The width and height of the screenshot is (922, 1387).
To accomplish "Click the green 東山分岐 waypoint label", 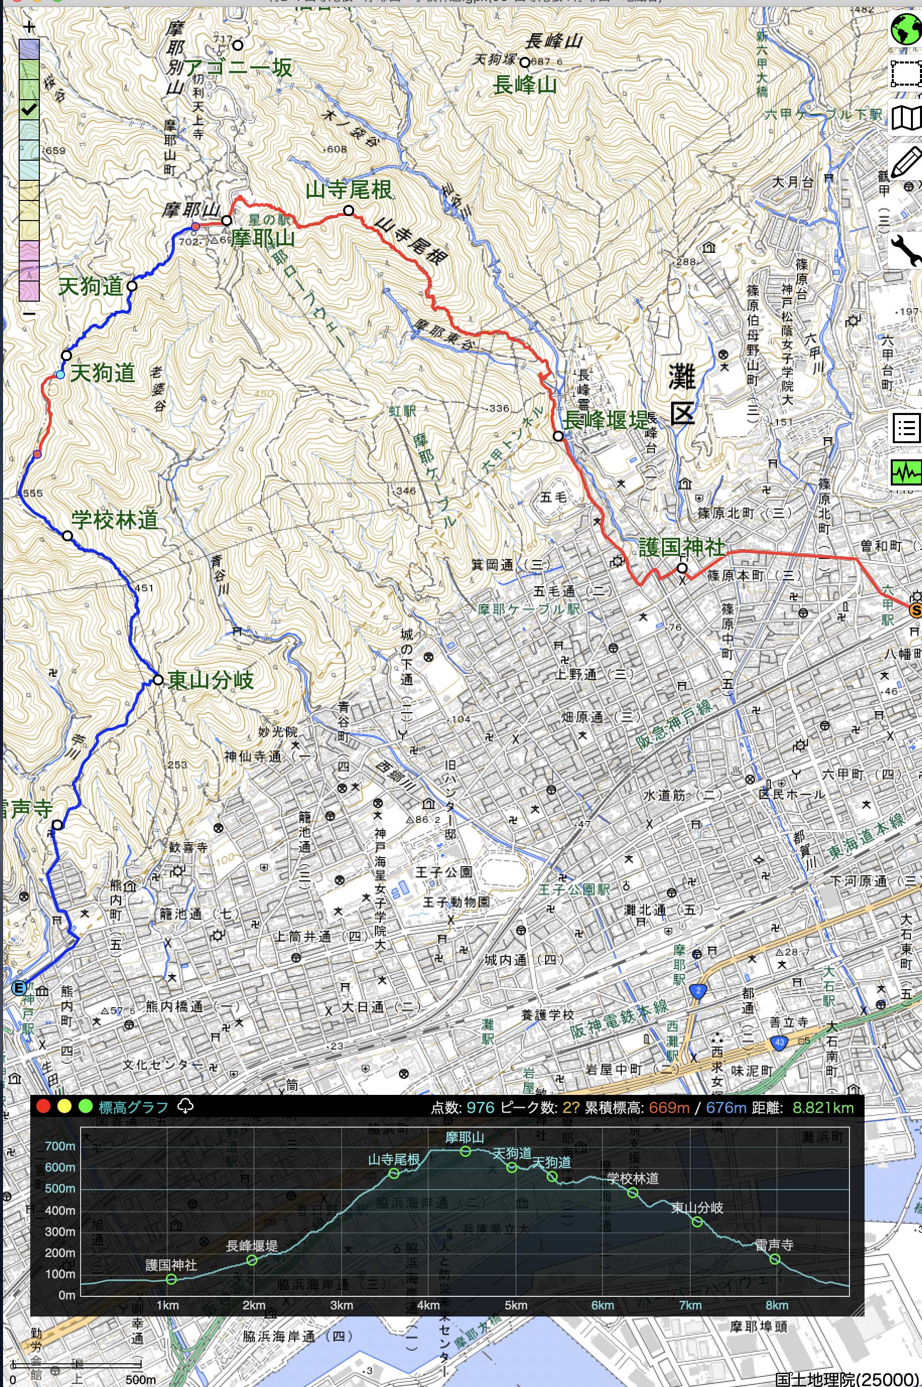I will [x=211, y=680].
